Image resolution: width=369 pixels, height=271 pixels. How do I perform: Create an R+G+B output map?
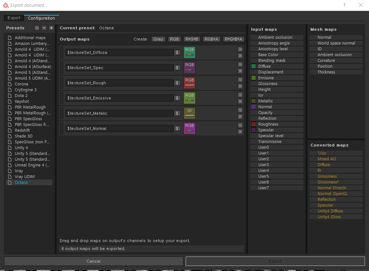(192, 39)
